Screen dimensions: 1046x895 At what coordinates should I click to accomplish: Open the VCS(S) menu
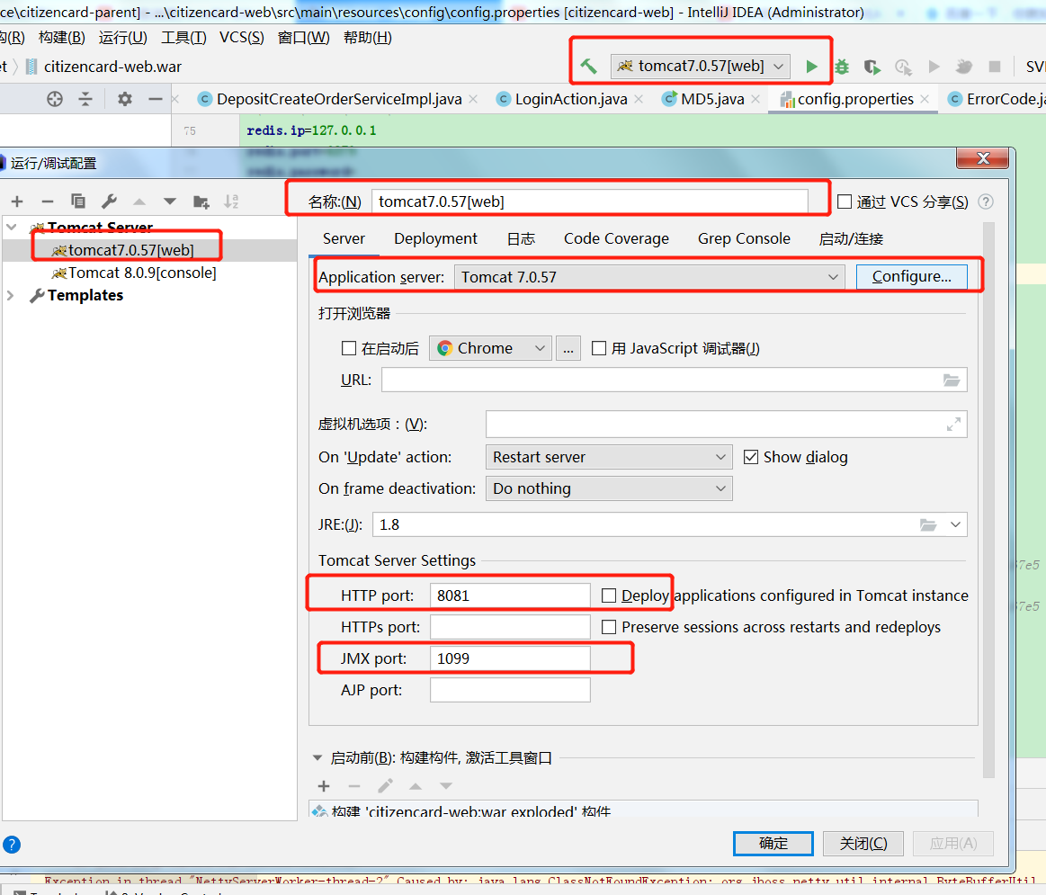[x=241, y=38]
